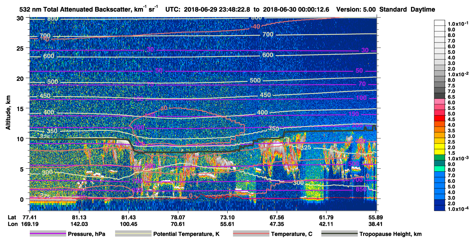Click the 'UTC:' label in the title
The width and height of the screenshot is (472, 242).
[173, 9]
